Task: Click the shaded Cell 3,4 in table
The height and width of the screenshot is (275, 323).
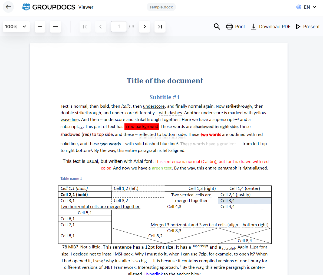Action: pyautogui.click(x=245, y=201)
